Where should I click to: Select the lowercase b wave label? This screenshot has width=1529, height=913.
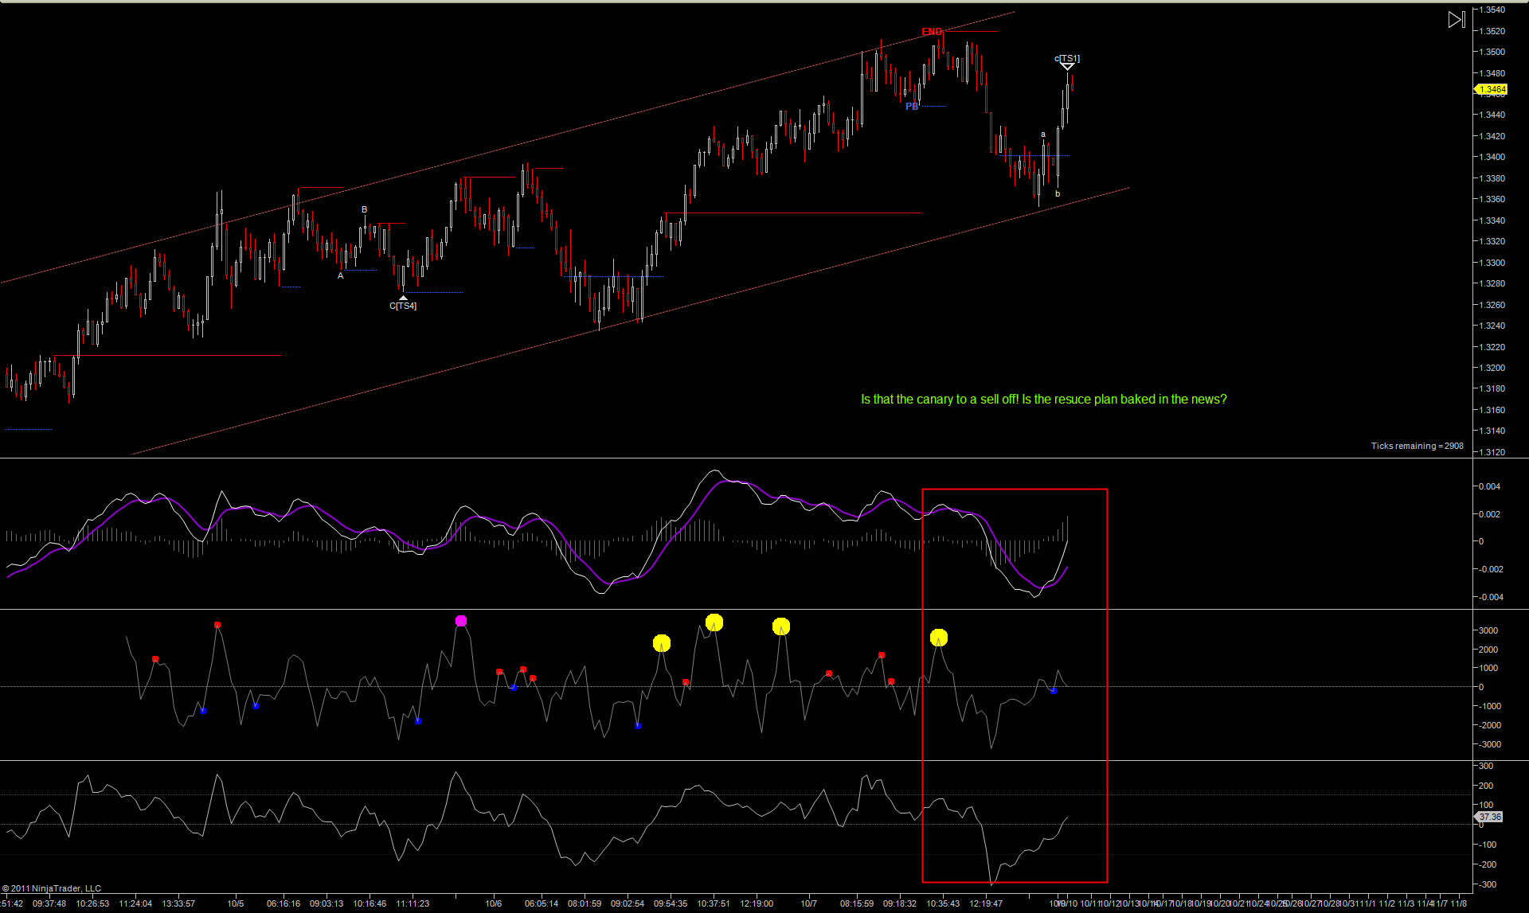point(1058,193)
